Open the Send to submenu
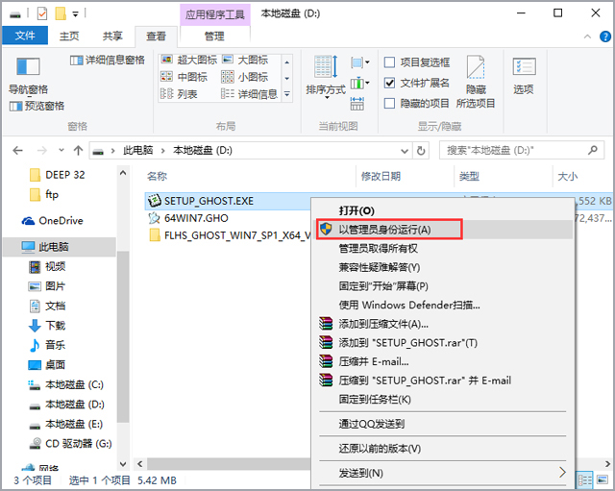Screen dimensions: 615x491 coord(443,473)
